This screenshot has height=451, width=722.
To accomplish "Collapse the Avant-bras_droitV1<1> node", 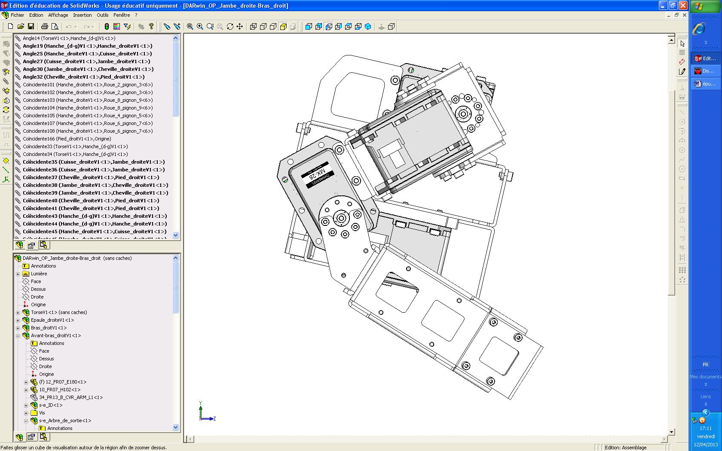I will (x=18, y=336).
